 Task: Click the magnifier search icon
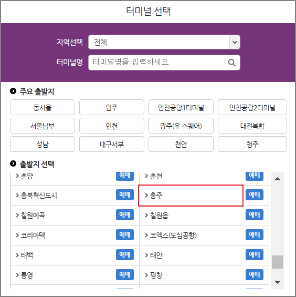231,63
